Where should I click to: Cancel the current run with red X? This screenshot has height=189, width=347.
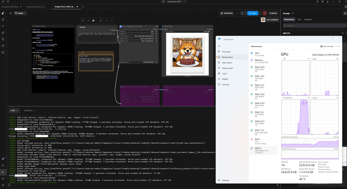(264, 13)
